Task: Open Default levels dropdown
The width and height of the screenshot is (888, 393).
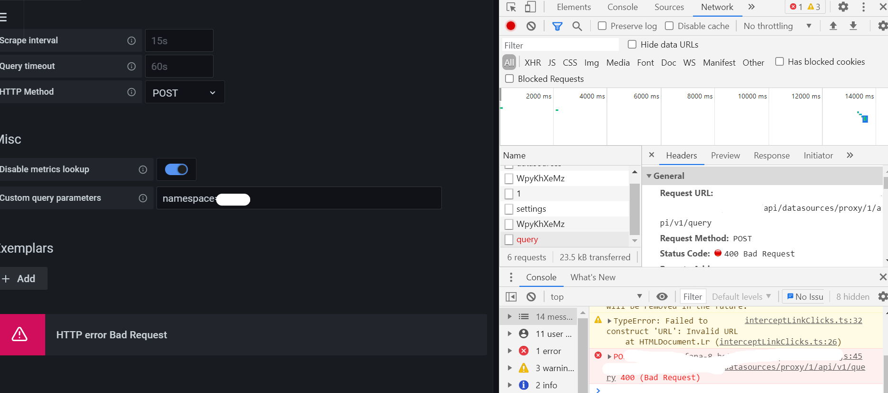Action: pyautogui.click(x=741, y=297)
